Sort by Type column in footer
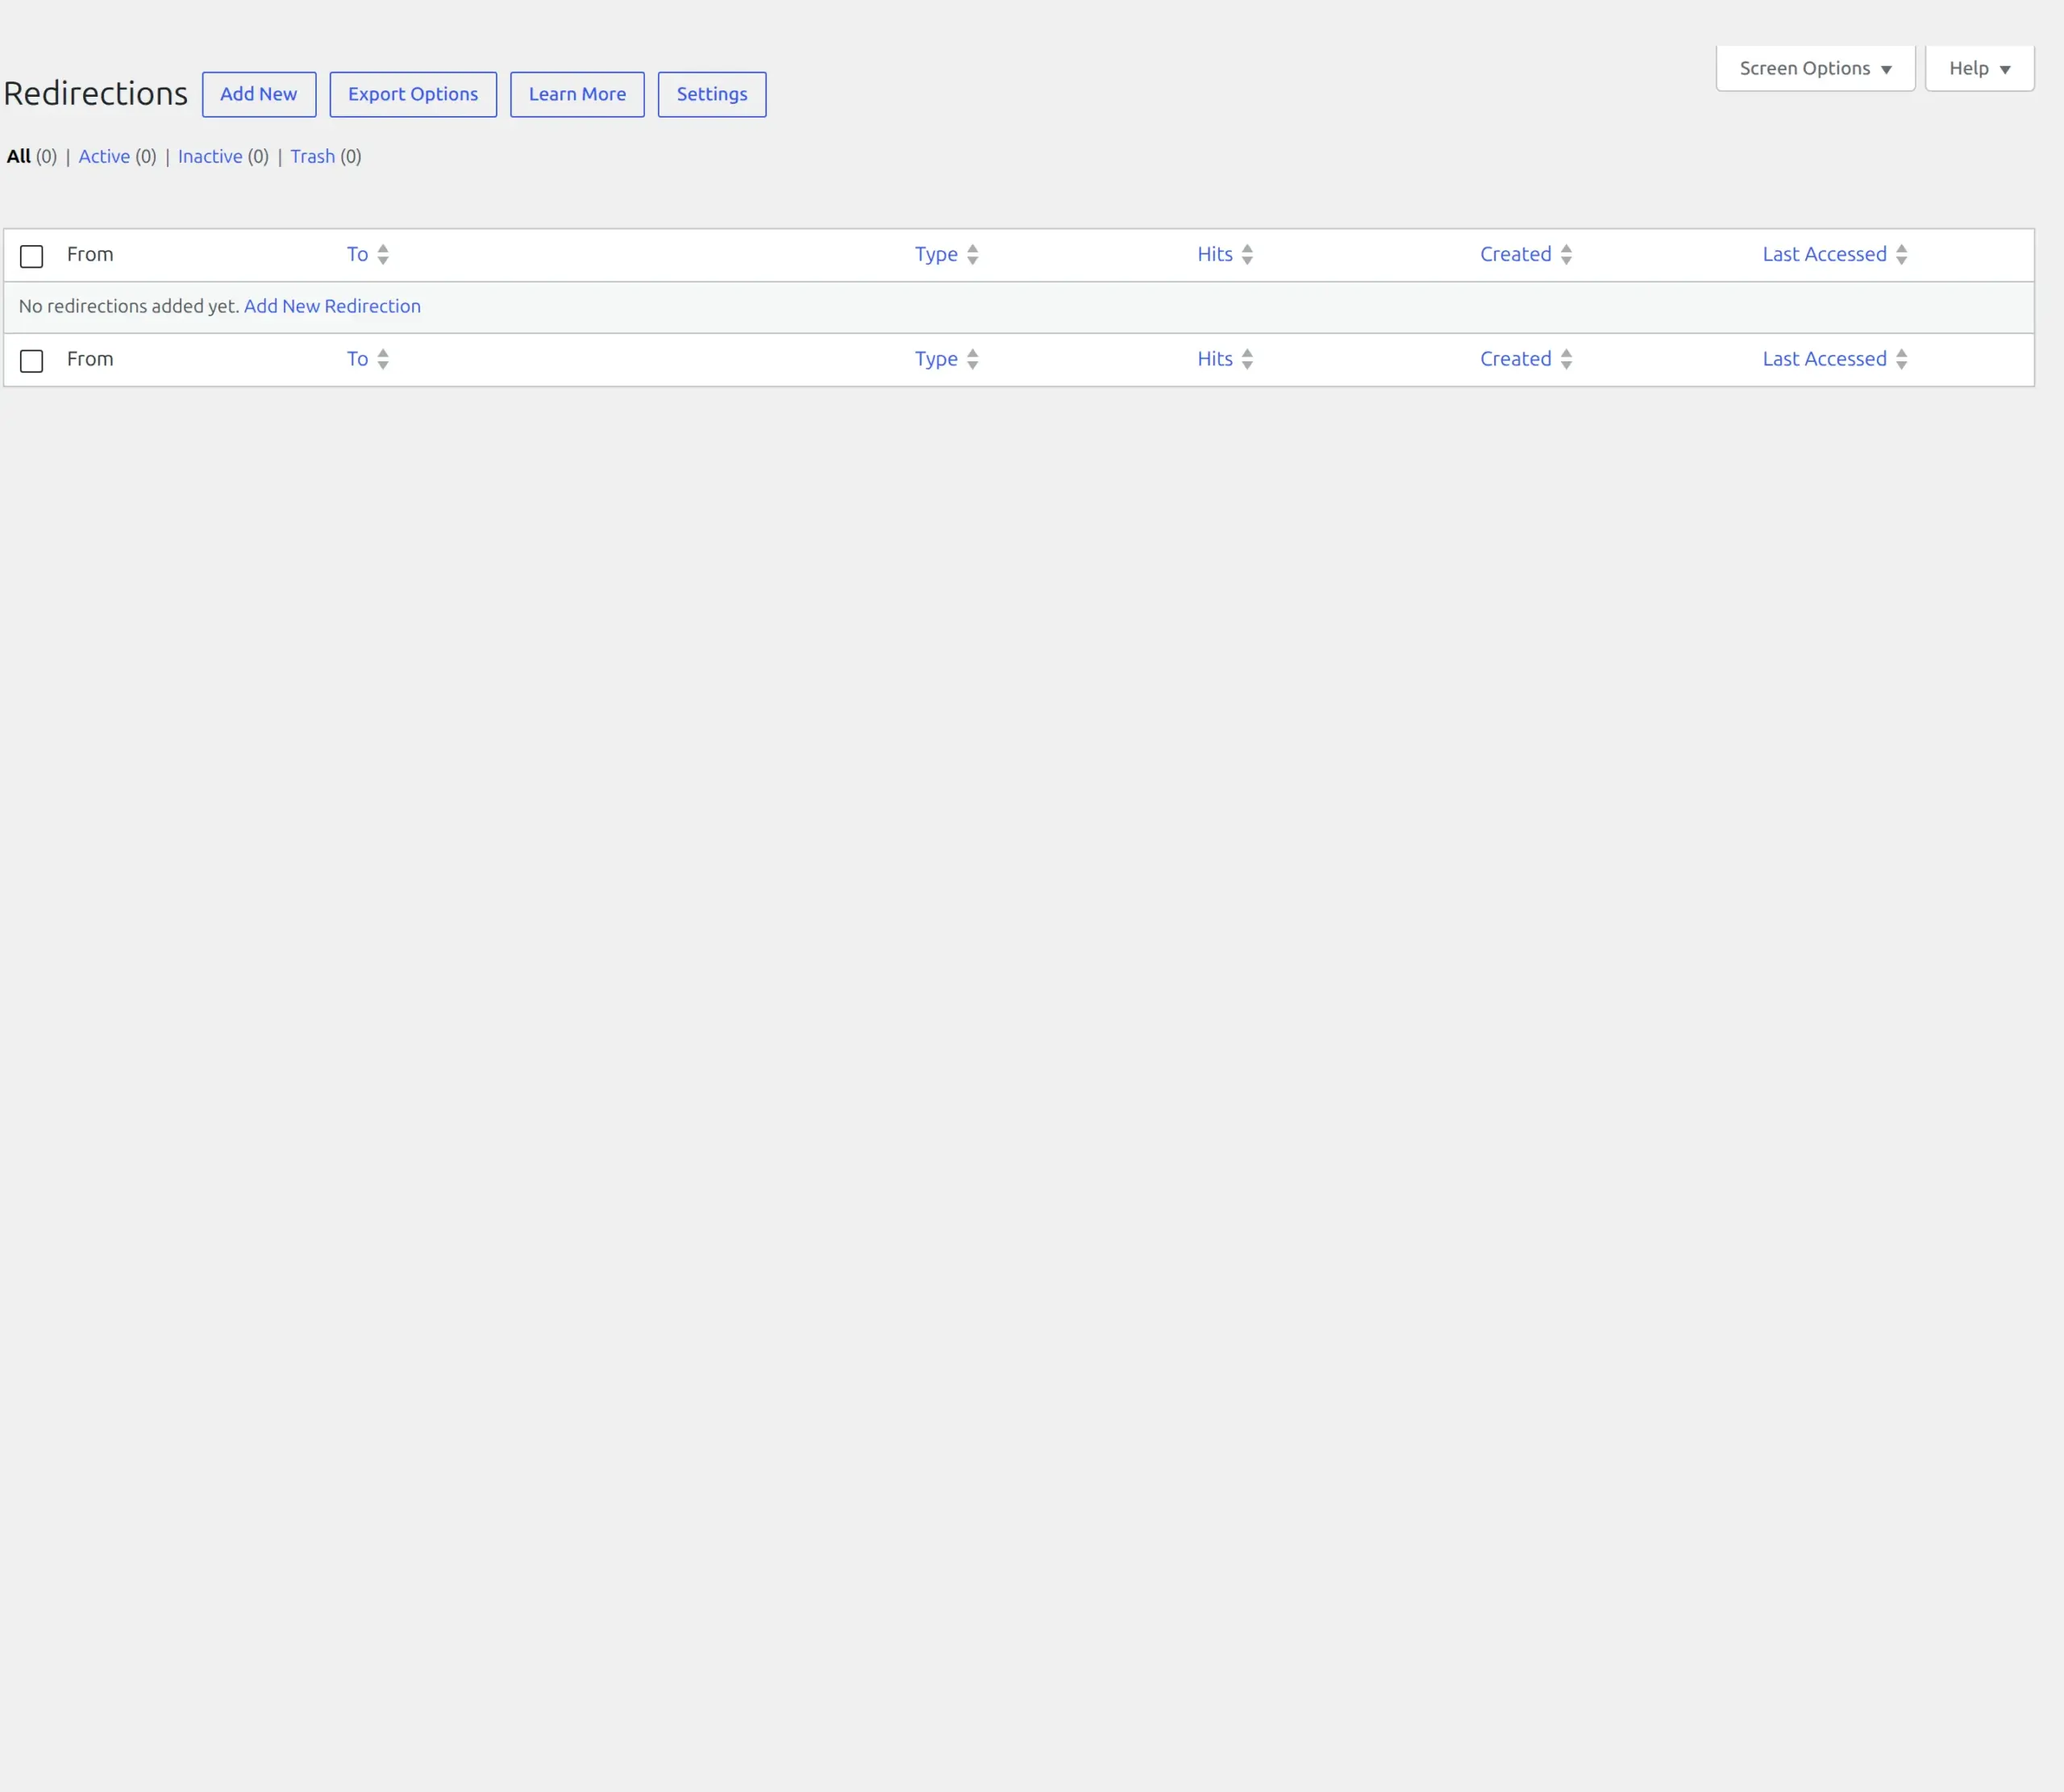Image resolution: width=2064 pixels, height=1792 pixels. 935,359
